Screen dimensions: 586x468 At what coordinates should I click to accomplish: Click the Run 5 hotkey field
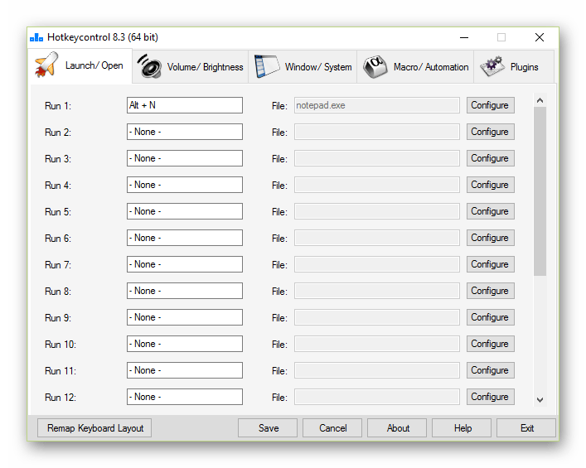185,211
